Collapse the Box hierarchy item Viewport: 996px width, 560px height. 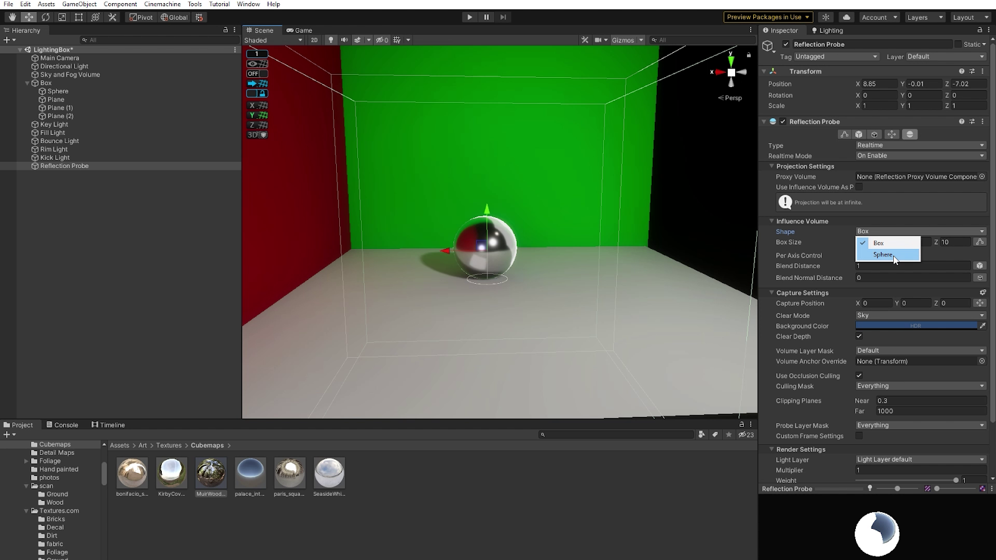tap(28, 83)
